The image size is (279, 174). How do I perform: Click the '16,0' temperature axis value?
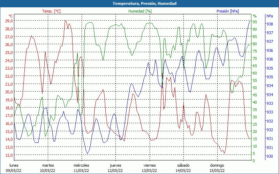[9, 124]
